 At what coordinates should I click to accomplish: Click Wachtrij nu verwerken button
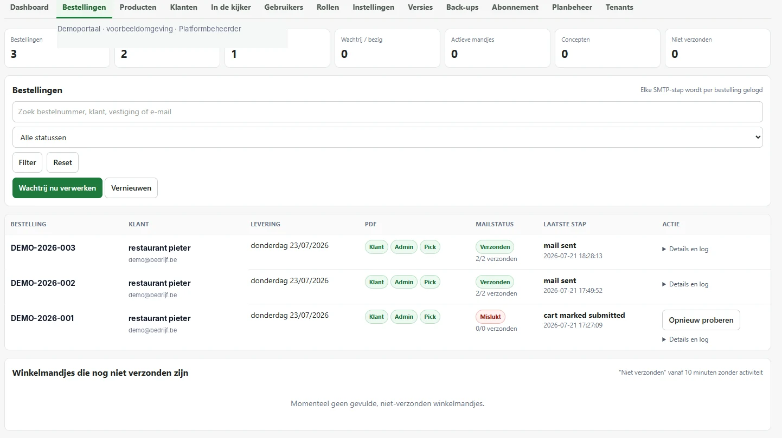pos(57,188)
